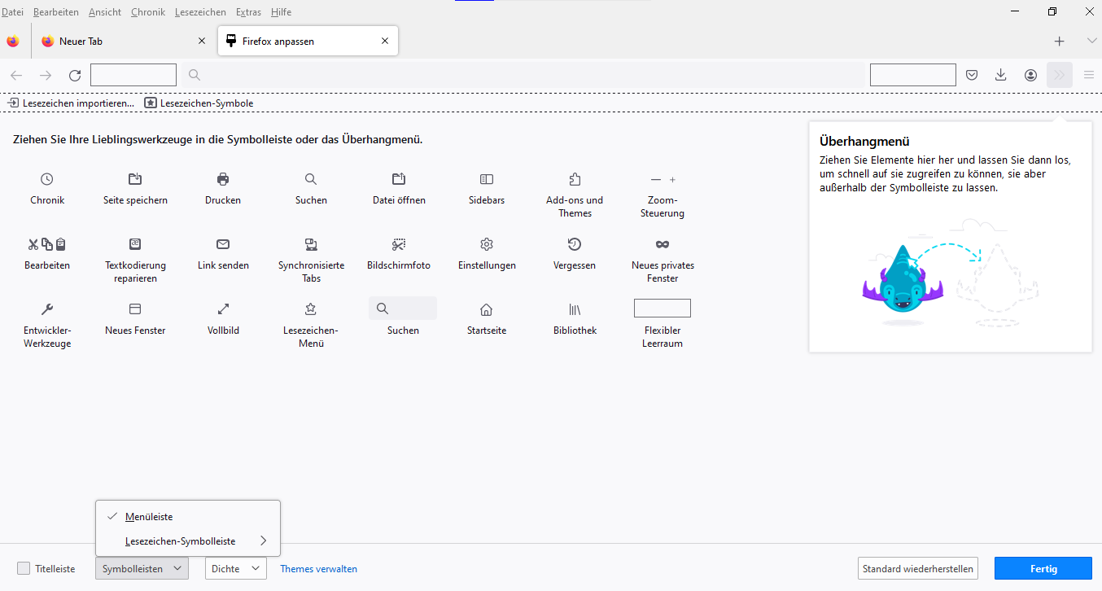
Task: Click the Flexibler Leerraum box
Action: point(663,309)
